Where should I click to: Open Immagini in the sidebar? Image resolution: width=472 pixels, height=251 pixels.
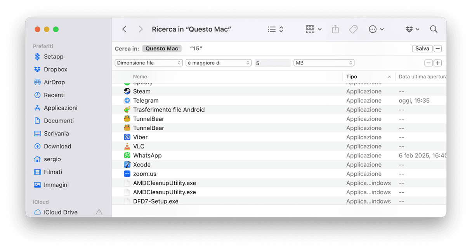[56, 185]
